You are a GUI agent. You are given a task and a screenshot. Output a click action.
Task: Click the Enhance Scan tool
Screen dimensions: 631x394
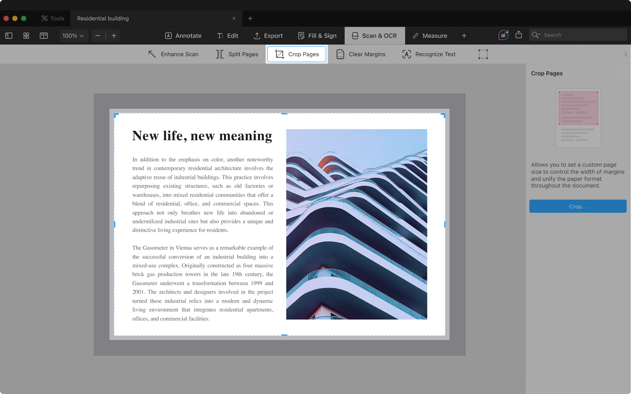click(x=173, y=54)
